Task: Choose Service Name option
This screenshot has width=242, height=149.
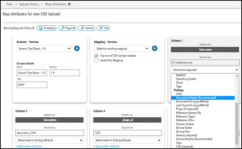Action: (184, 128)
